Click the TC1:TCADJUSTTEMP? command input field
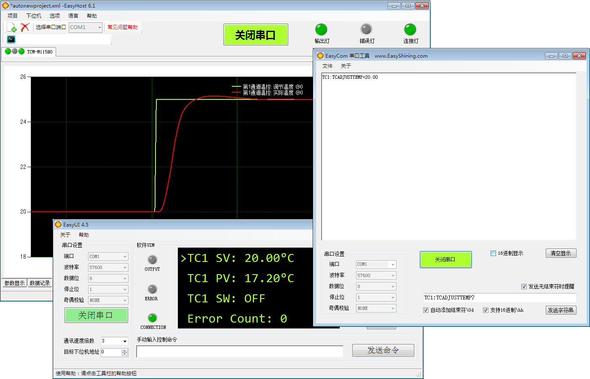 tap(499, 298)
